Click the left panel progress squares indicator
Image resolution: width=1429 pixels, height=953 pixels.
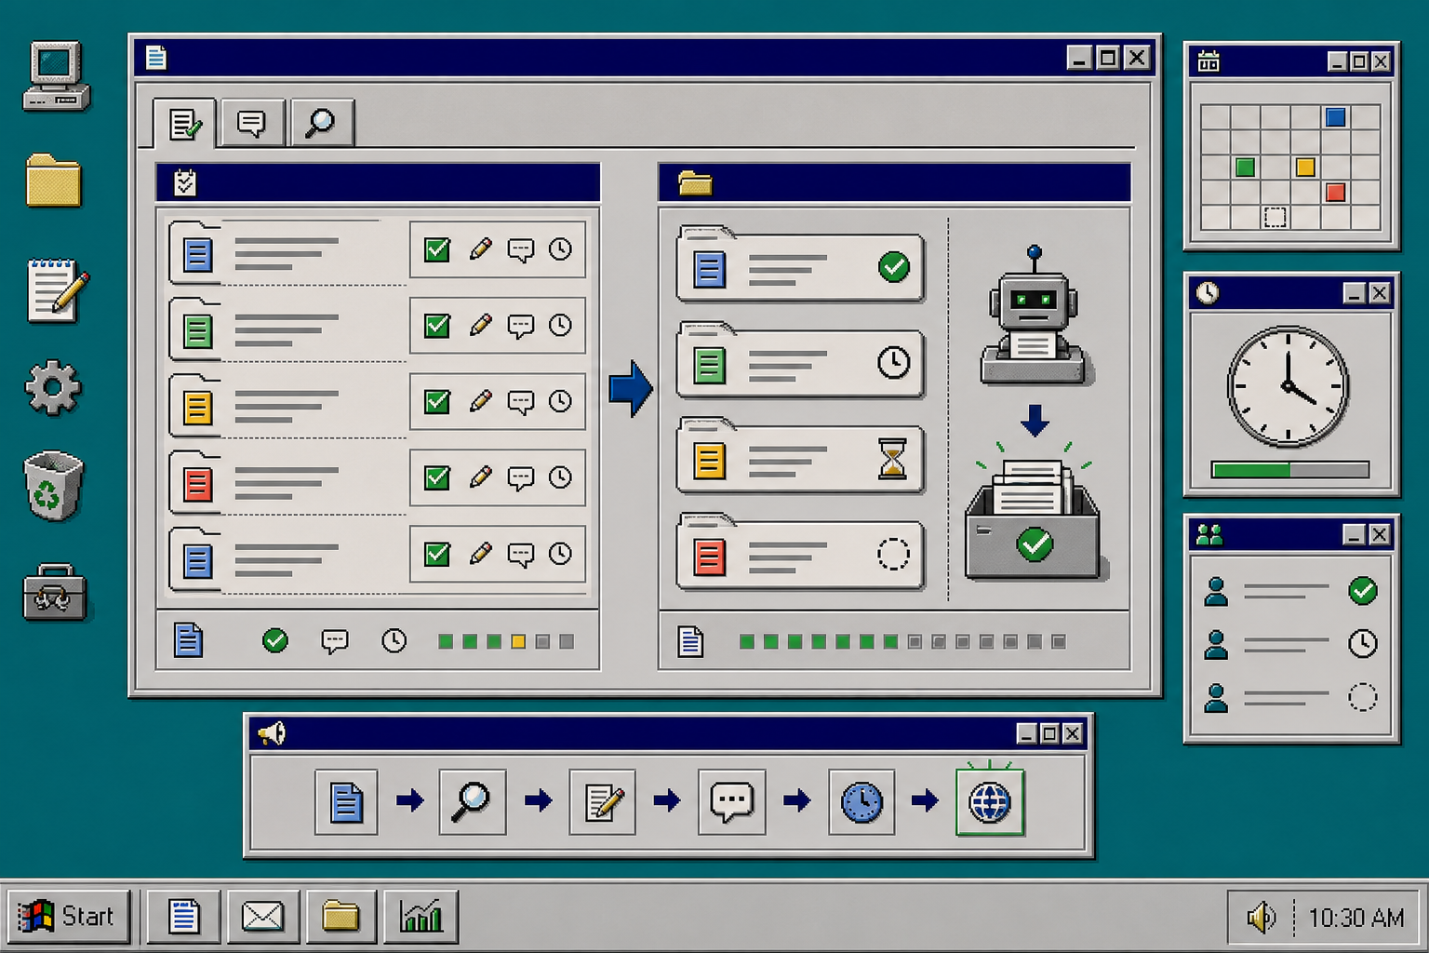pyautogui.click(x=506, y=641)
